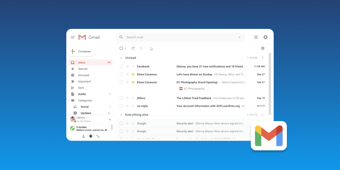
Task: Open Everything else section options dots
Action: tap(263, 115)
